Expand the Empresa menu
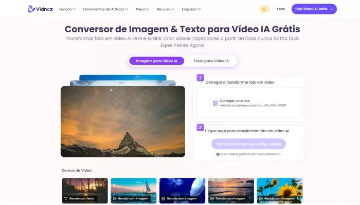360x205 pixels. (191, 9)
